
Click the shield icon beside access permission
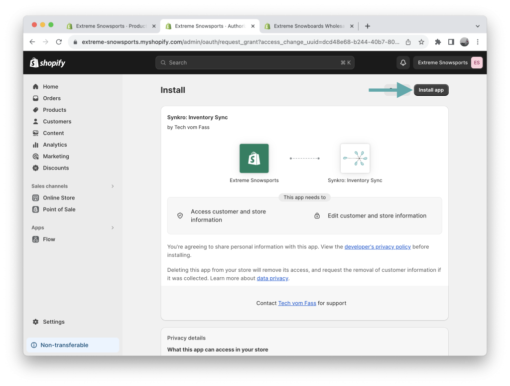coord(180,215)
